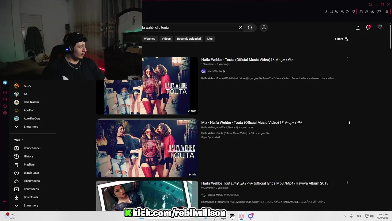Run the search with the magnifier button

(250, 28)
